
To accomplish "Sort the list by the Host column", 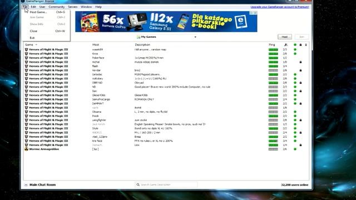I will coord(96,44).
